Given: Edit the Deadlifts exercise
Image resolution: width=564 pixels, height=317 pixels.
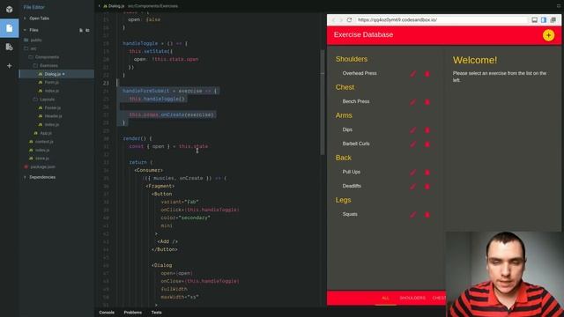Looking at the screenshot, I should point(413,187).
